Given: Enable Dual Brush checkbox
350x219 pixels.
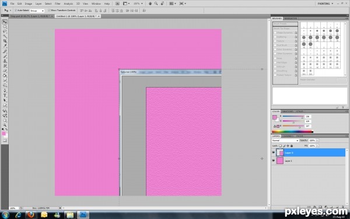Looking at the screenshot, I should (275, 45).
